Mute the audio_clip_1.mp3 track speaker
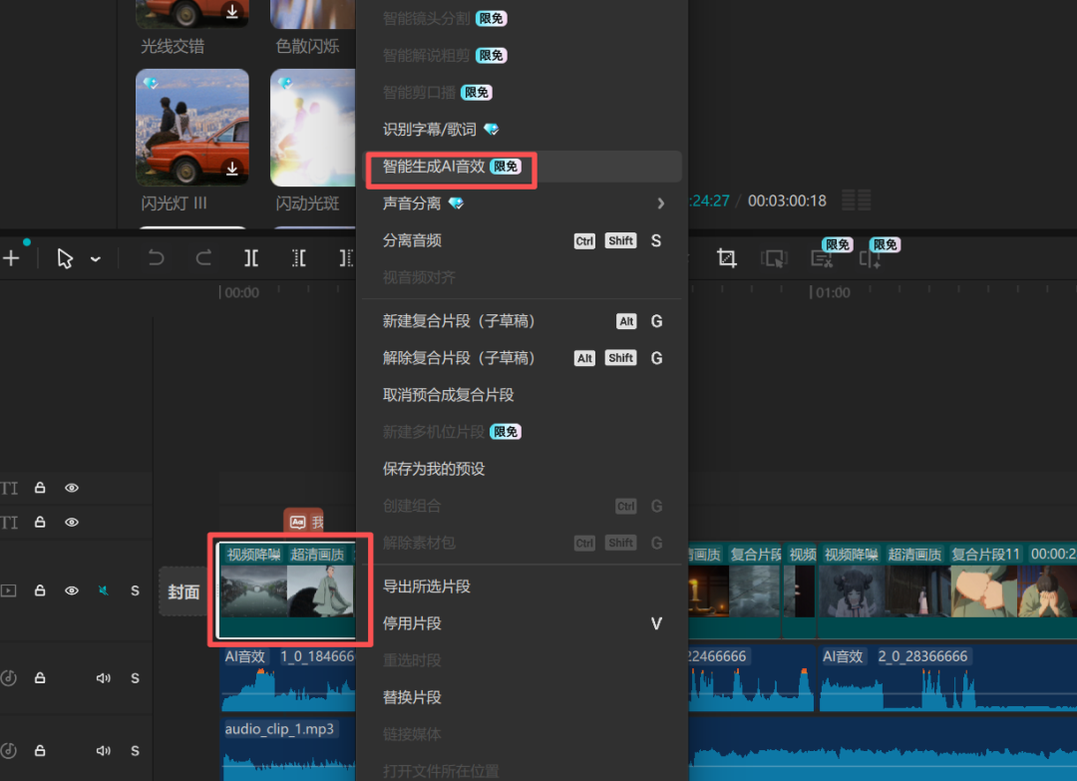This screenshot has width=1077, height=781. click(103, 750)
